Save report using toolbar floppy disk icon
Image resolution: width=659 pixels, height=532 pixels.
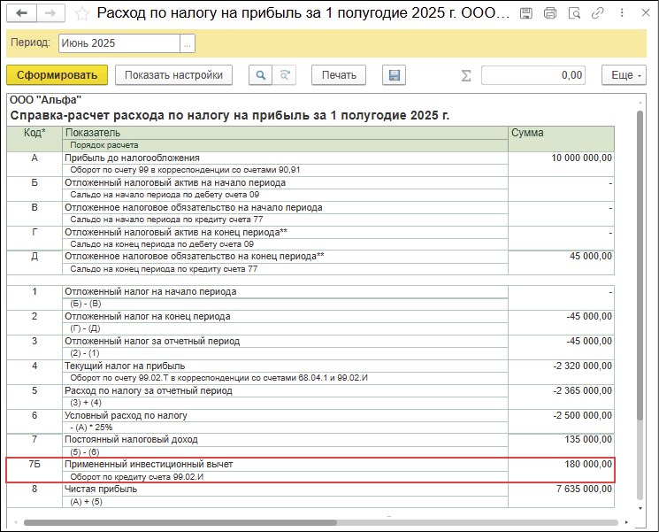pyautogui.click(x=395, y=75)
